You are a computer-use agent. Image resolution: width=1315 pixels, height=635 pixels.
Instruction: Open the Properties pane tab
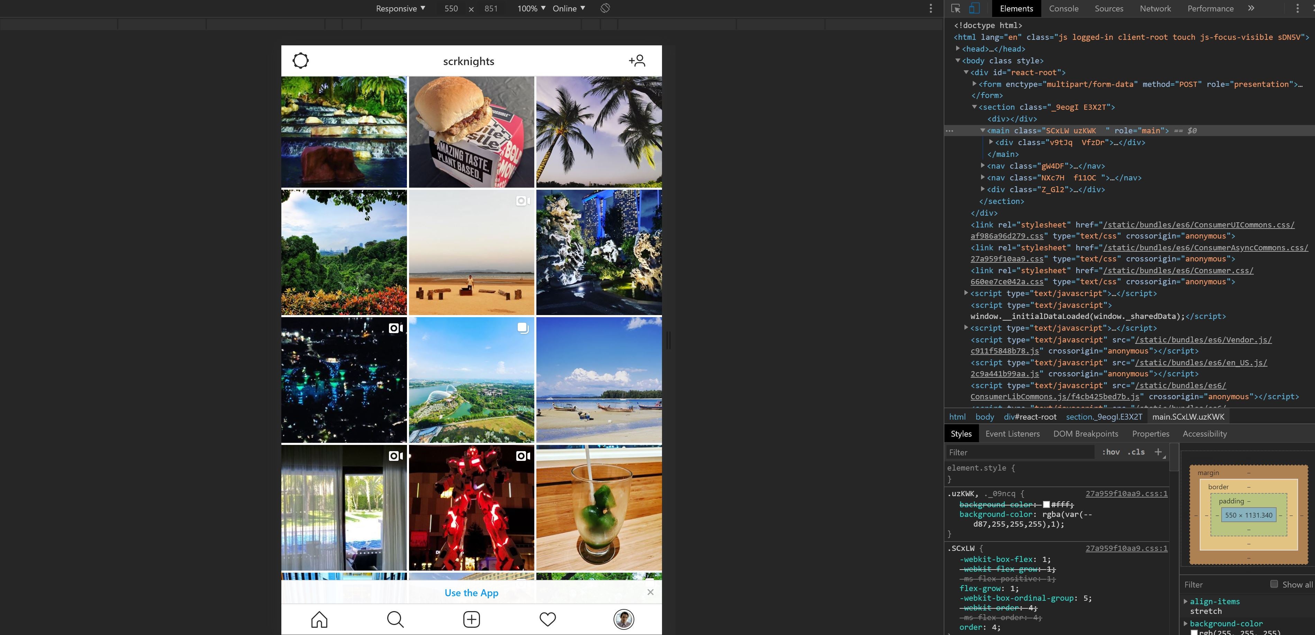click(x=1150, y=434)
